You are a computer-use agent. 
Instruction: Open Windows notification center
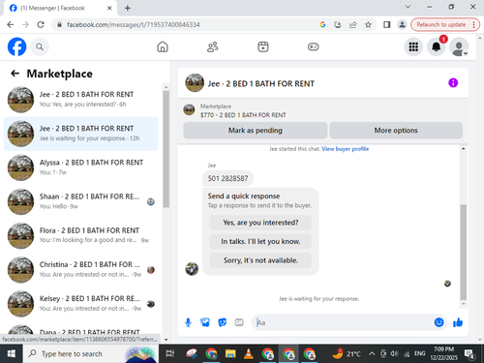(469, 354)
